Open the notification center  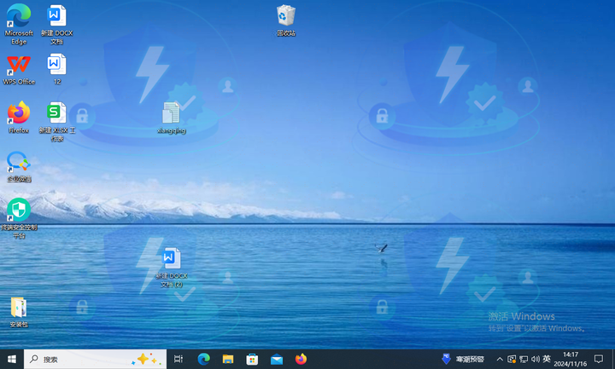tap(599, 360)
